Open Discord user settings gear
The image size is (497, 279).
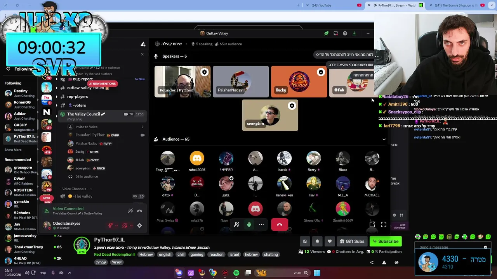pyautogui.click(x=139, y=226)
